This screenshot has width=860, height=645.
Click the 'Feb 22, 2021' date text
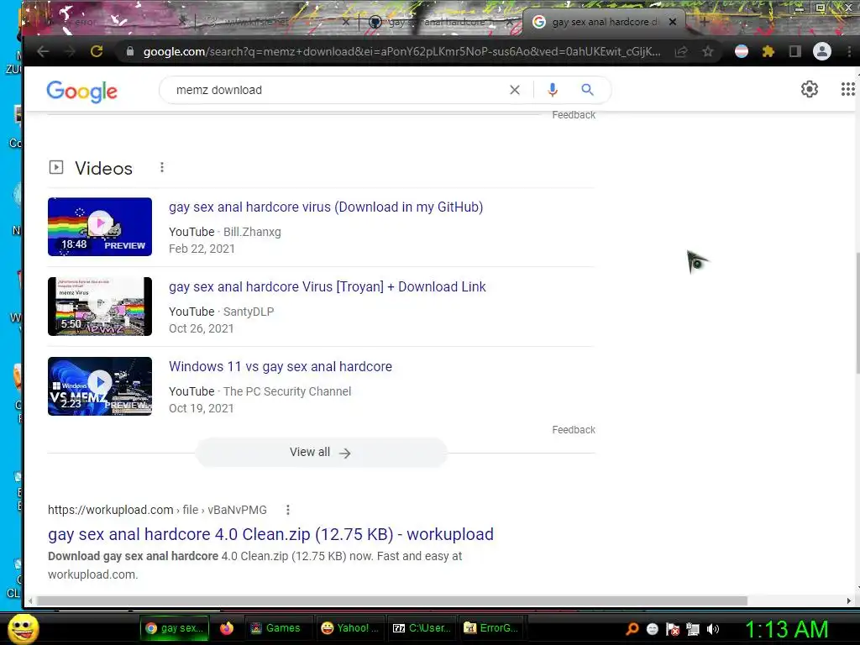202,249
